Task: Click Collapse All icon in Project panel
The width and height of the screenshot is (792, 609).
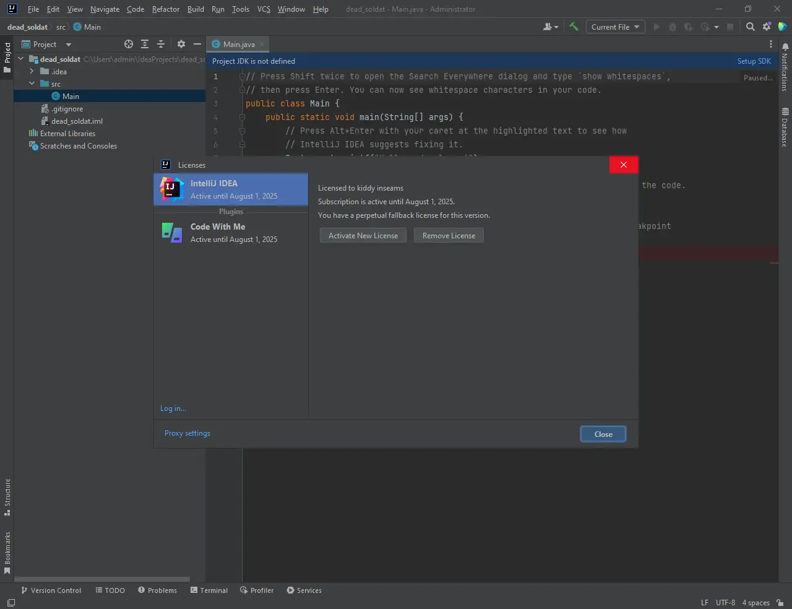Action: 161,44
